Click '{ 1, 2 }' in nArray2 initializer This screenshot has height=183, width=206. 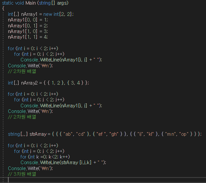56,83
